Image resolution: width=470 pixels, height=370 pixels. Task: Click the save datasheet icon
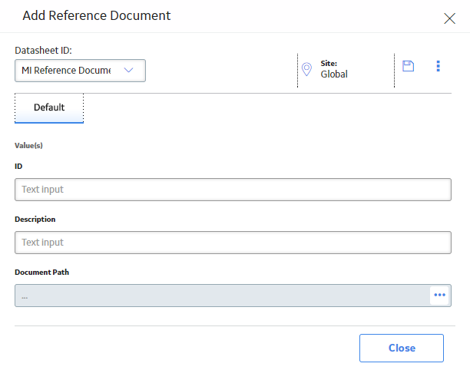(x=408, y=66)
